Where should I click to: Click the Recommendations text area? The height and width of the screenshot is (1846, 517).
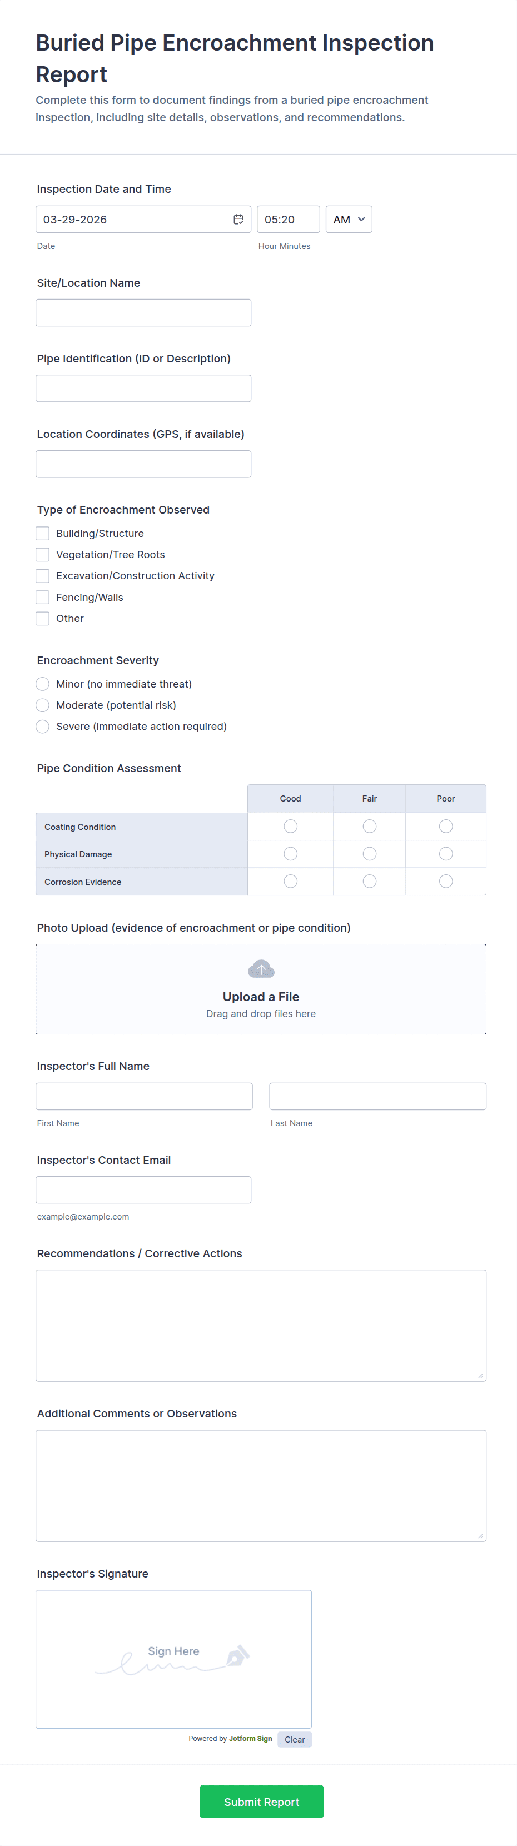pos(261,1325)
